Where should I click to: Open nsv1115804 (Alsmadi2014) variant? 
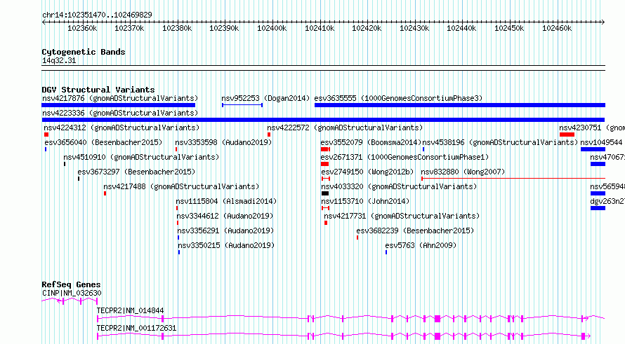(x=226, y=201)
